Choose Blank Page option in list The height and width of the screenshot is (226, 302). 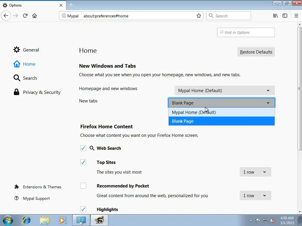(x=221, y=121)
